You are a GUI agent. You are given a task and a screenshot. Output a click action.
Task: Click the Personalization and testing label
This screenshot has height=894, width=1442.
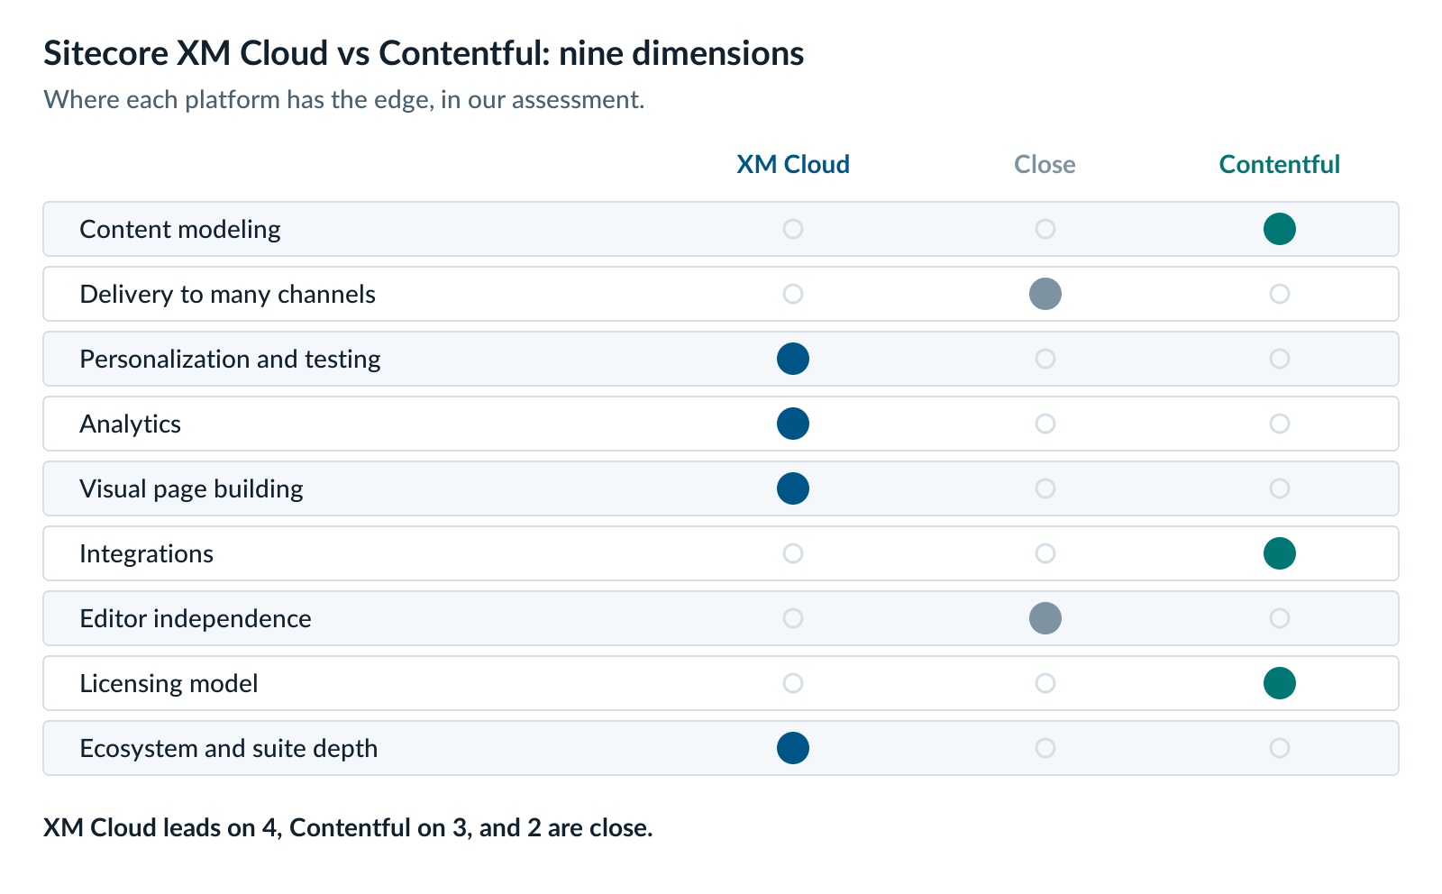[x=230, y=359]
